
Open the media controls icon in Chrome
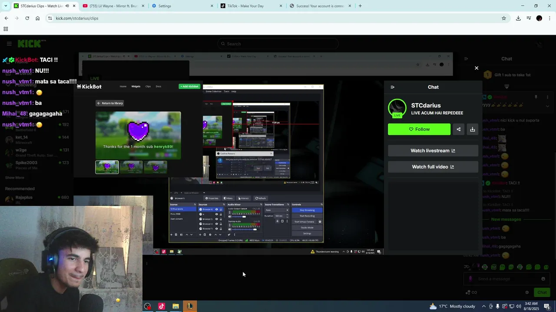click(x=529, y=18)
